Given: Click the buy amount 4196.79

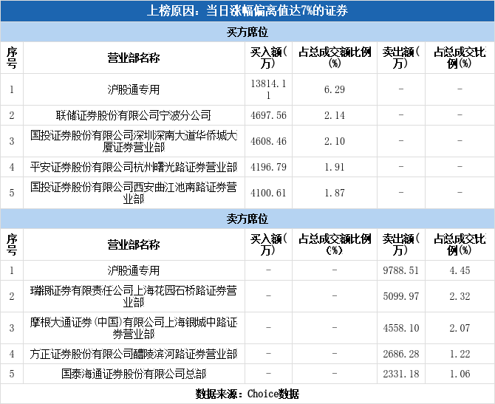Looking at the screenshot, I should pos(268,167).
